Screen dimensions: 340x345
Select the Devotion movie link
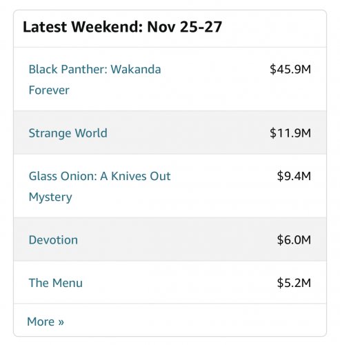(x=53, y=240)
